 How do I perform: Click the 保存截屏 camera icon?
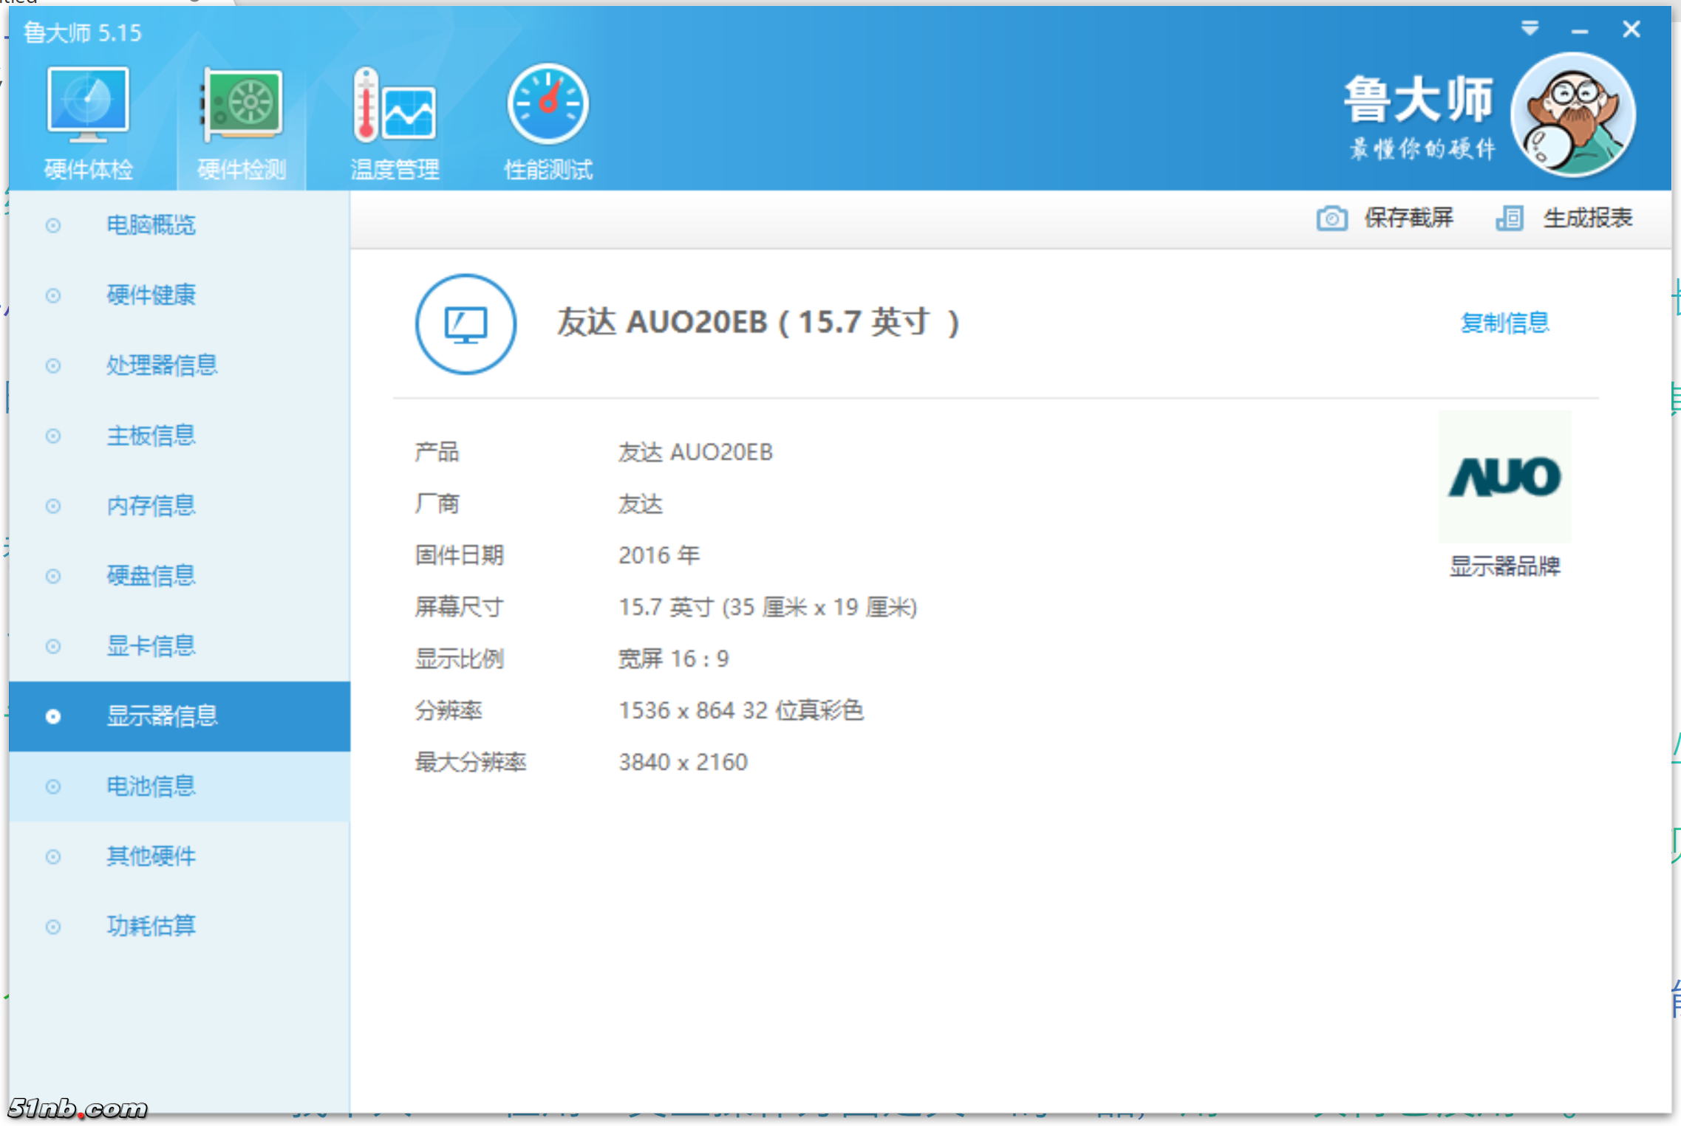pos(1331,218)
